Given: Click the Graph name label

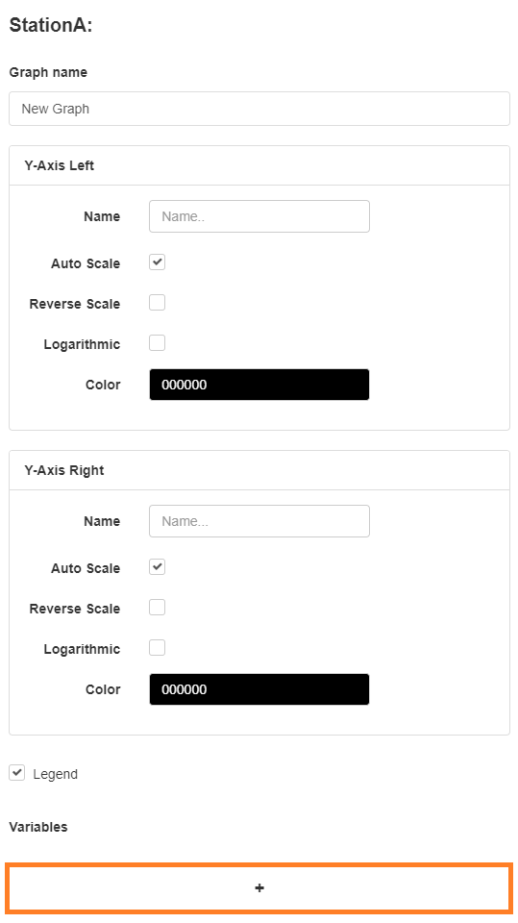Looking at the screenshot, I should coord(48,72).
